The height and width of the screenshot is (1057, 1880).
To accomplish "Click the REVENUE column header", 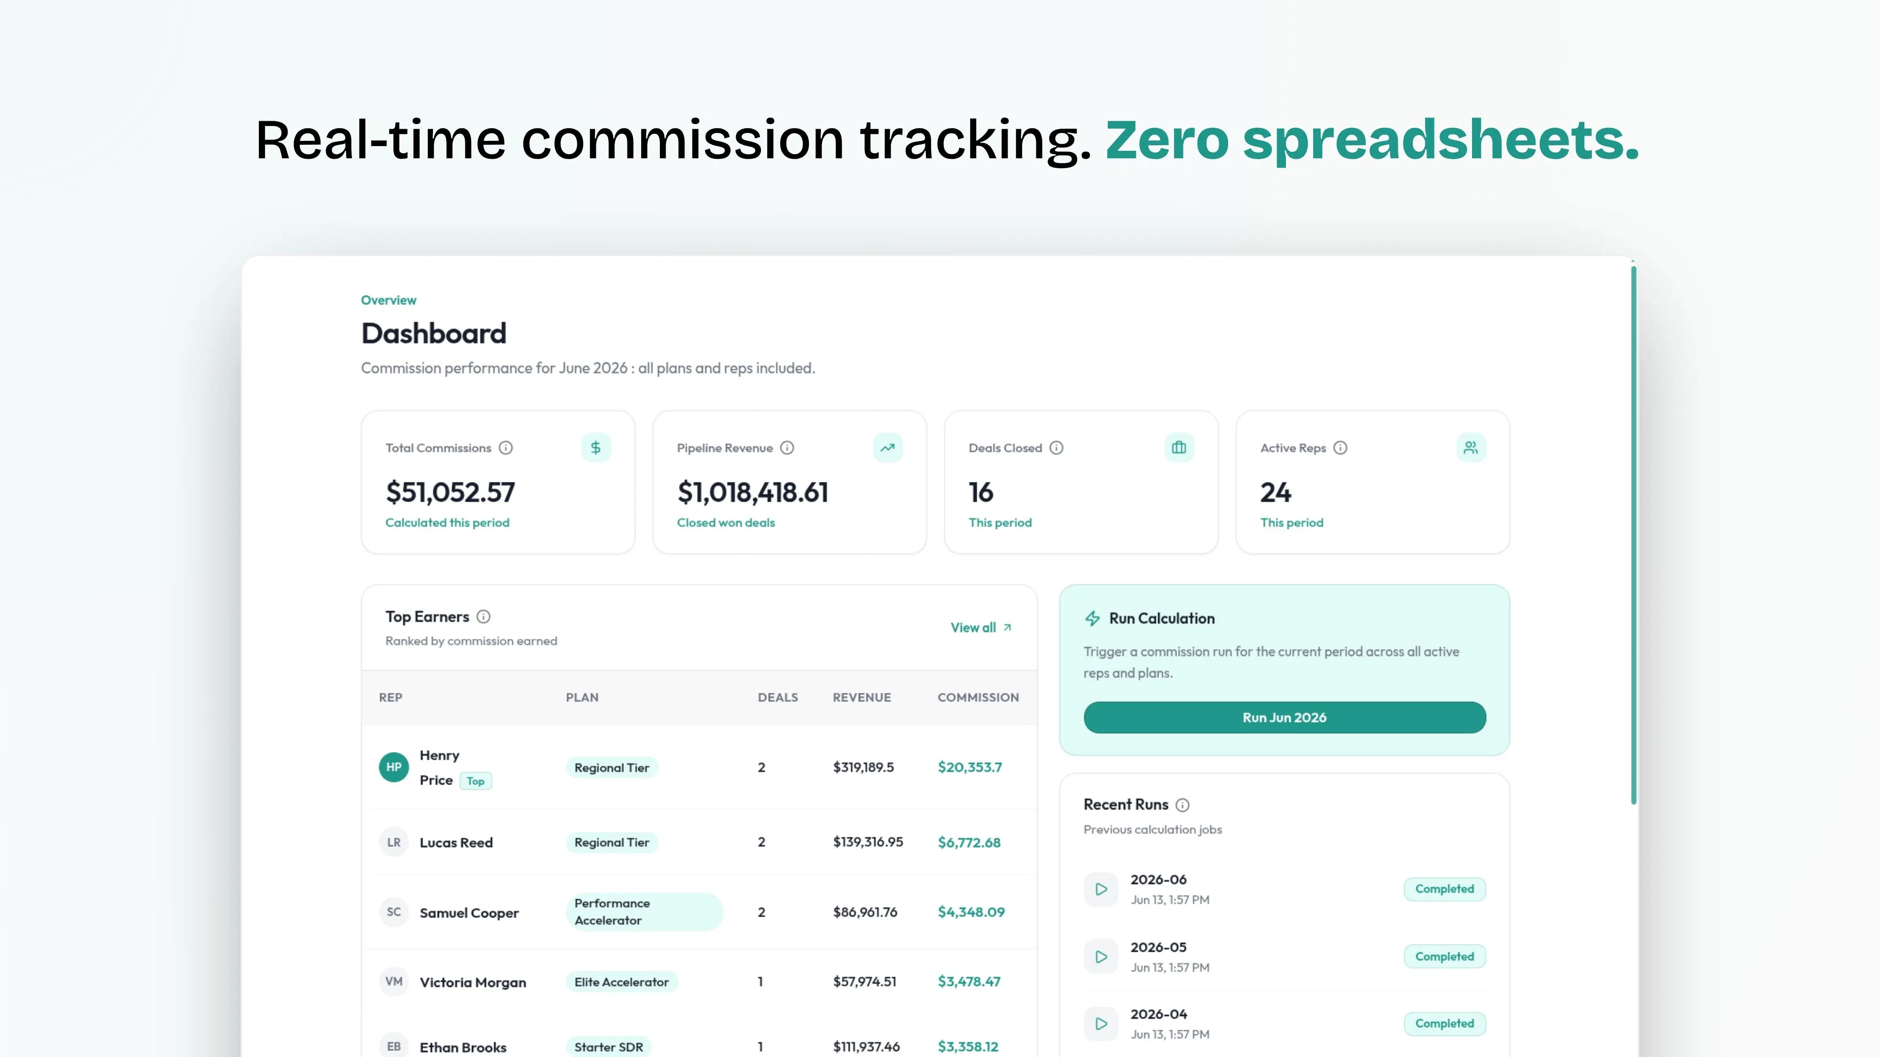I will (862, 698).
